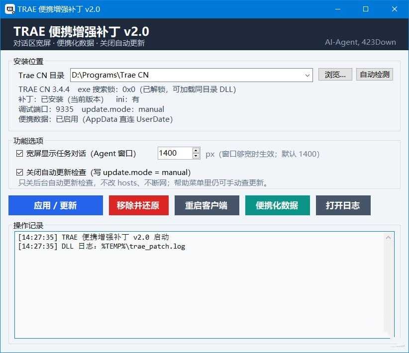The width and height of the screenshot is (409, 353).
Task: Increase width value with spinner up arrow
Action: [x=196, y=151]
